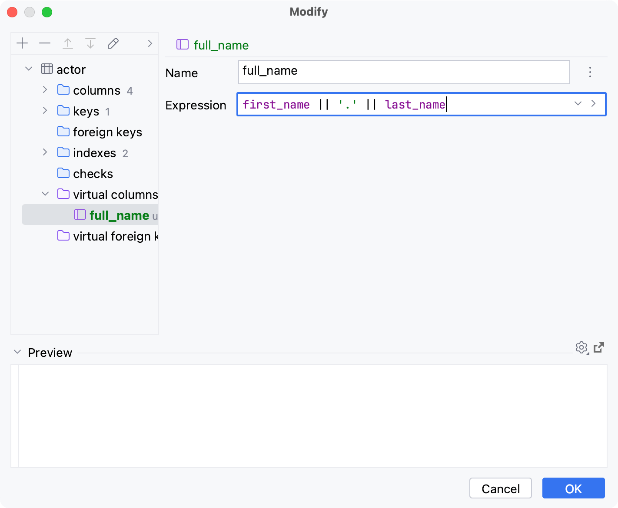618x508 pixels.
Task: Remove selected item using the minus icon
Action: coord(45,43)
